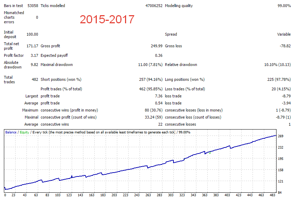Select Profit trades value 462 (95.85%)
Viewport: 296px width, 198px height.
click(x=150, y=89)
